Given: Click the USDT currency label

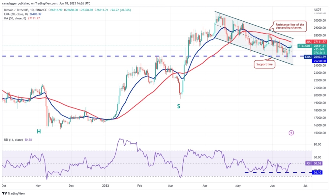Looking at the screenshot, I should [x=317, y=10].
